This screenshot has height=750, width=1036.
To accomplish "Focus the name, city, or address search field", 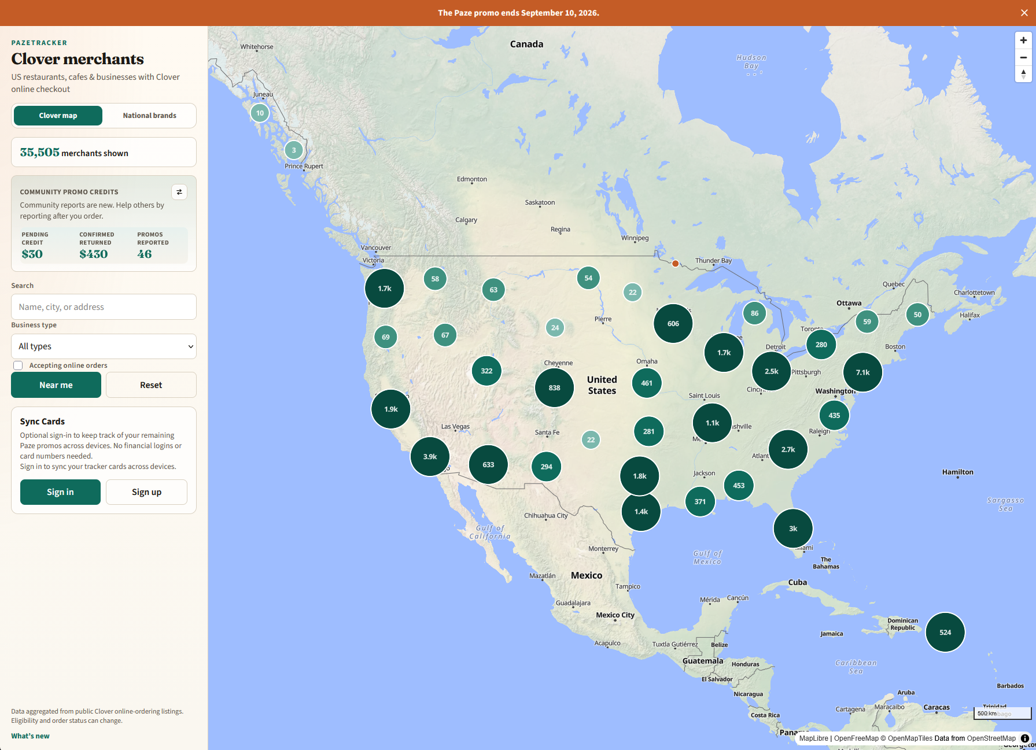I will coord(104,307).
